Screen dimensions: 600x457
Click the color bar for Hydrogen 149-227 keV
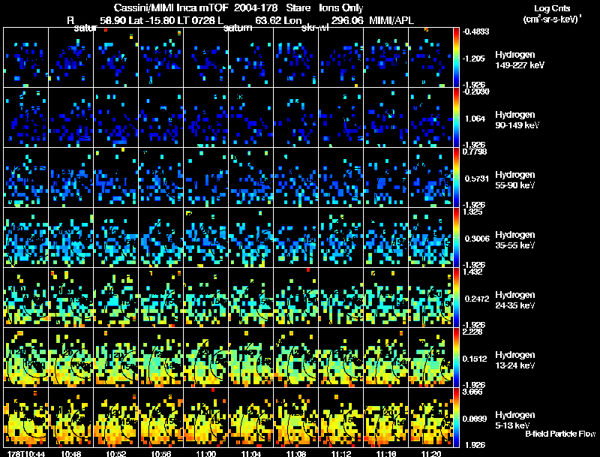point(456,58)
